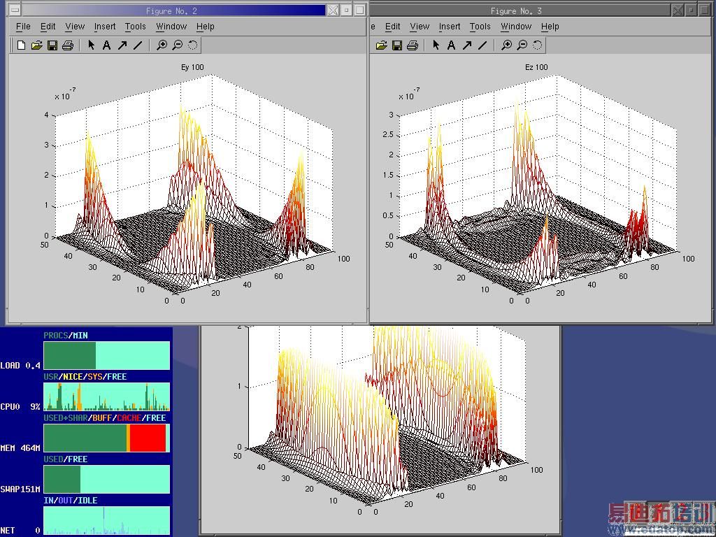Click the Ez 100 plot title
This screenshot has width=716, height=537.
click(536, 67)
